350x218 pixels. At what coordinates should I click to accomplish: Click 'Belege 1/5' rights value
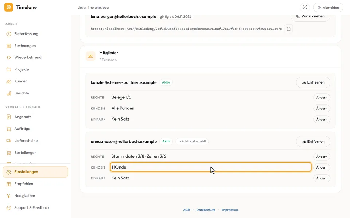[x=121, y=97]
